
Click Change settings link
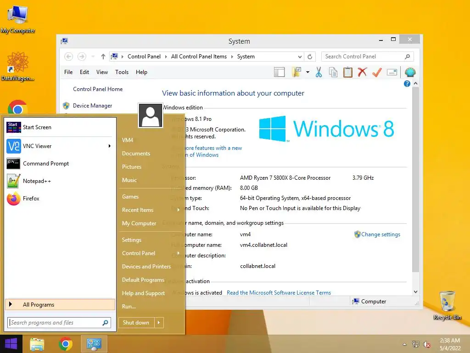tap(380, 234)
